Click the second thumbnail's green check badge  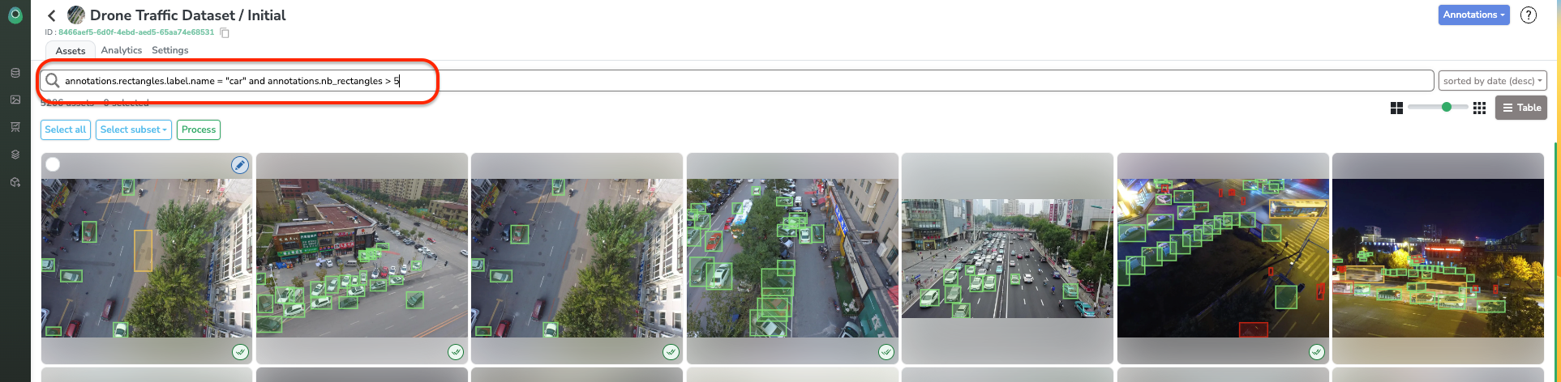[456, 351]
